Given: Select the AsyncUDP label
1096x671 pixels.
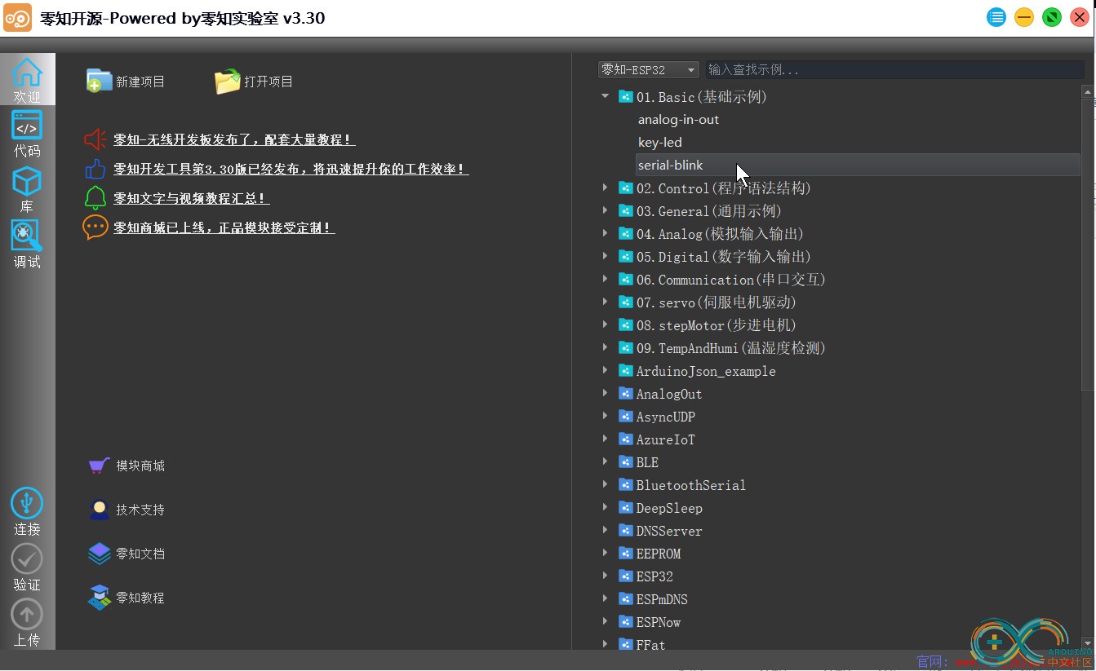Looking at the screenshot, I should point(666,417).
